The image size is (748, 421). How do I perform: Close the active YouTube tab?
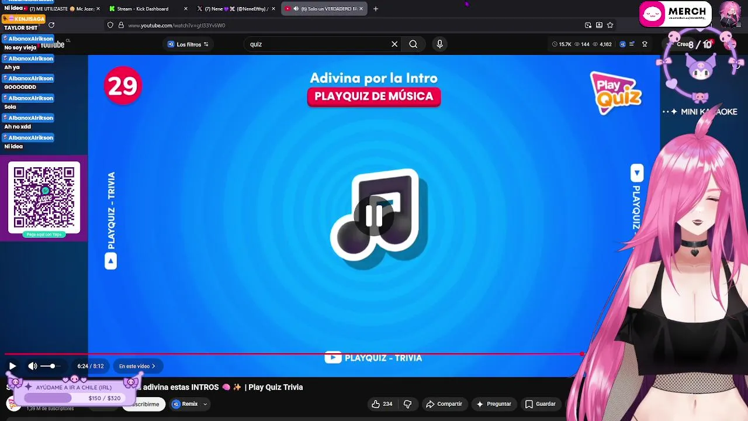(x=361, y=9)
